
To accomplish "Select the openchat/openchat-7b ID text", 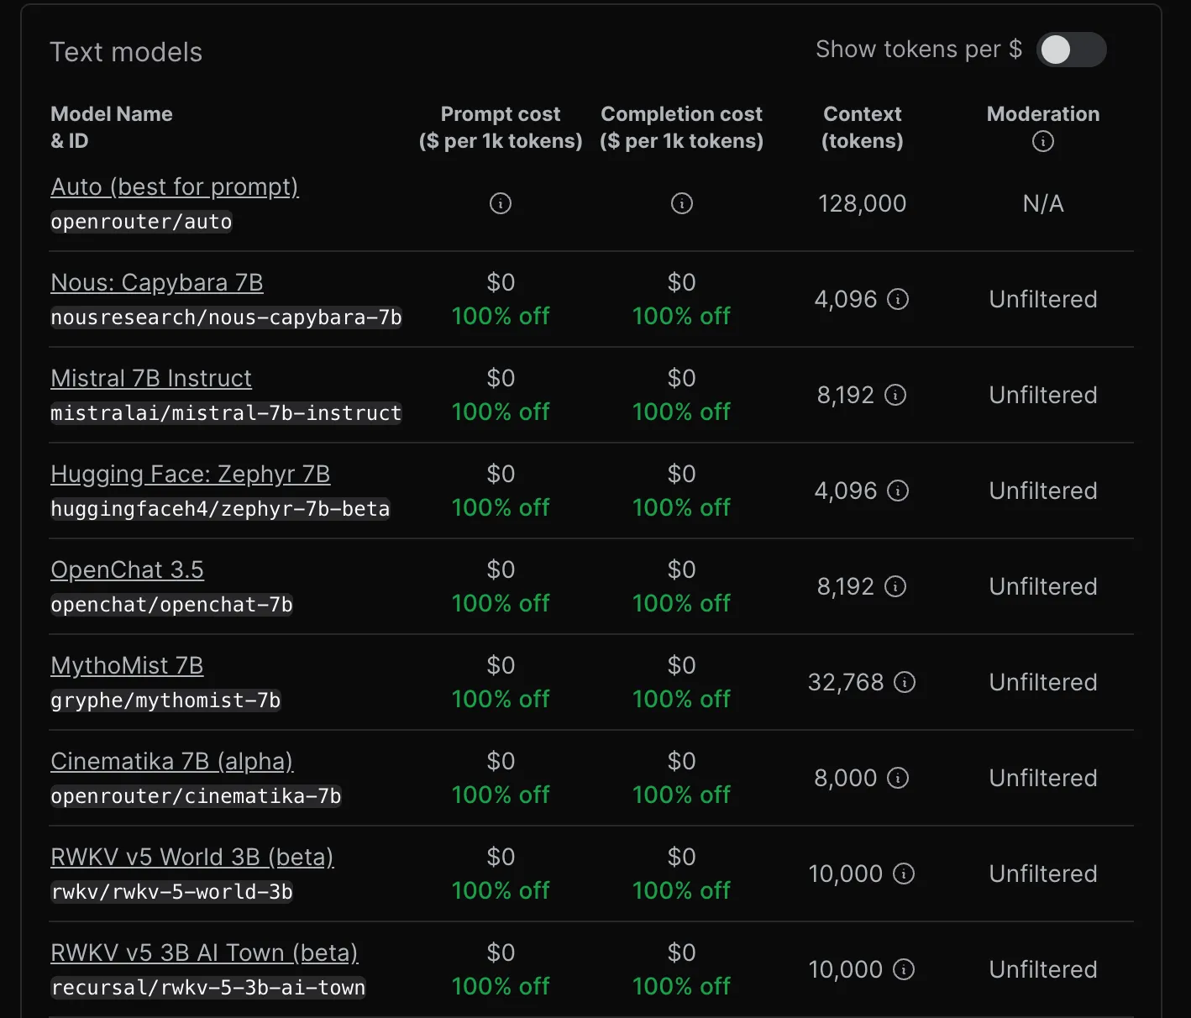I will (171, 605).
